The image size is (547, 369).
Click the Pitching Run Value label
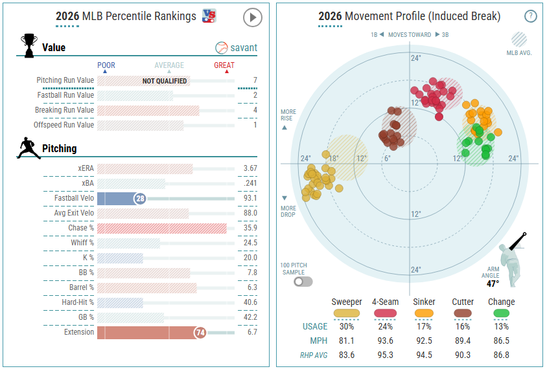[x=65, y=80]
